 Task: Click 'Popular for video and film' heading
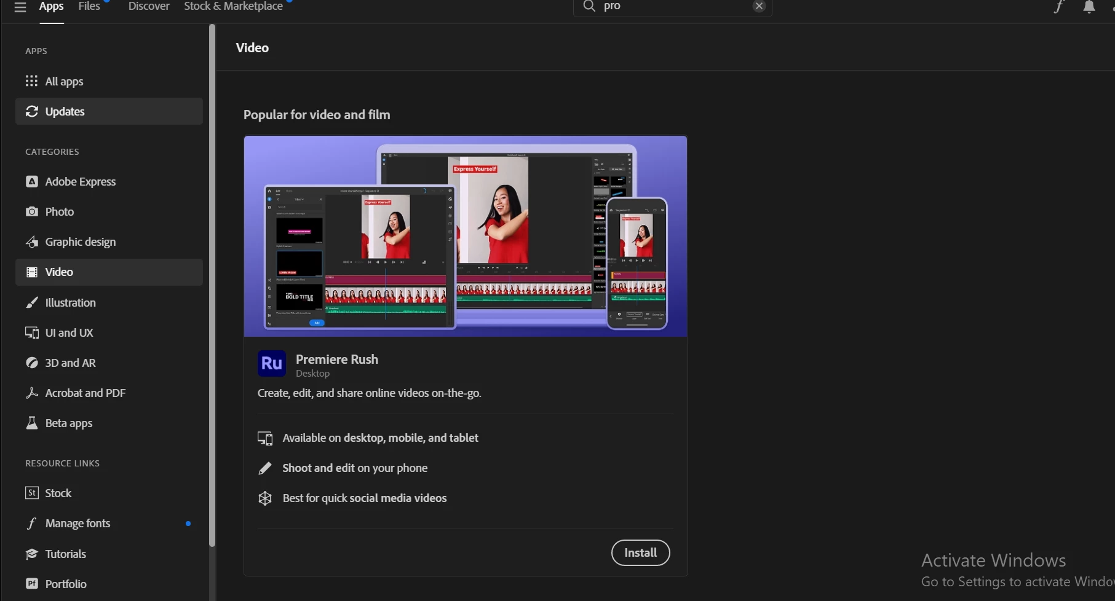pyautogui.click(x=317, y=115)
